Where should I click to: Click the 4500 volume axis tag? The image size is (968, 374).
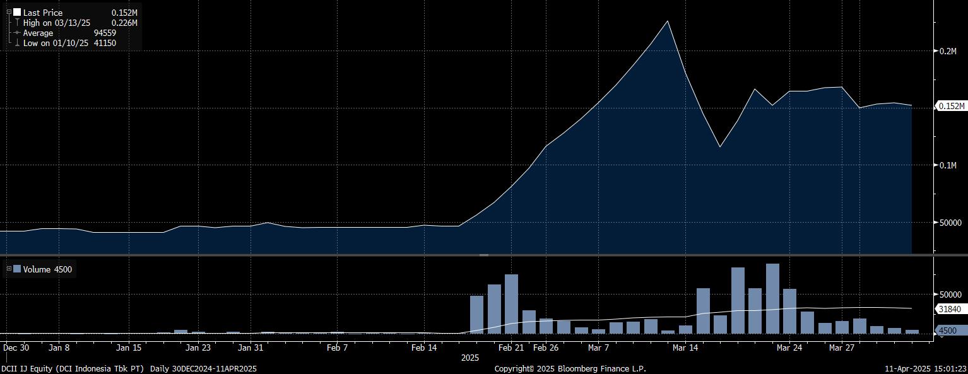(x=948, y=330)
